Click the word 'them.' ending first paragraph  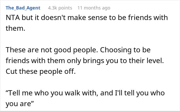click(15, 28)
